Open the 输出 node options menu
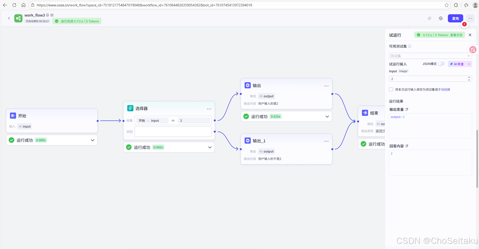 point(326,86)
